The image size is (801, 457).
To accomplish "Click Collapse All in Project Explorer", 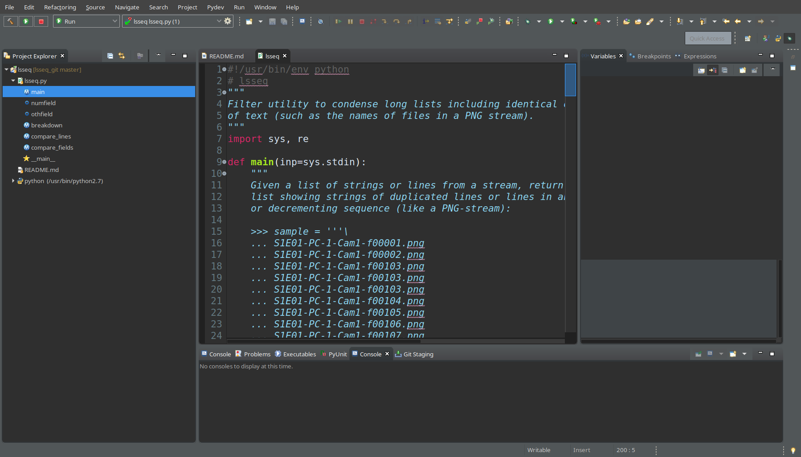I will click(x=110, y=56).
